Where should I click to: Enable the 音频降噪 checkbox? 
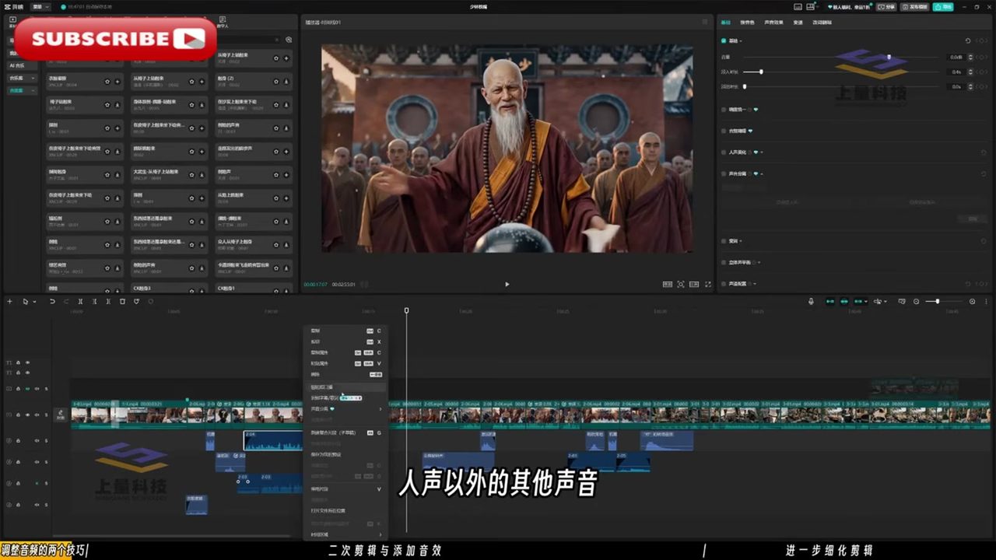tap(724, 131)
